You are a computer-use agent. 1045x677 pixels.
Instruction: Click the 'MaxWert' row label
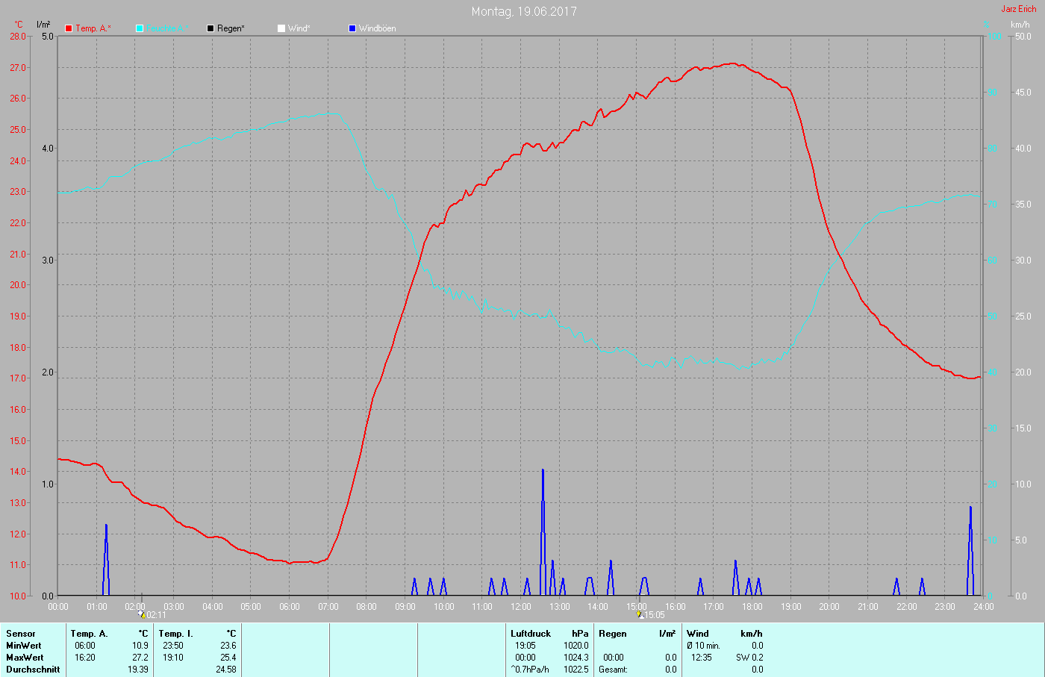tap(25, 658)
